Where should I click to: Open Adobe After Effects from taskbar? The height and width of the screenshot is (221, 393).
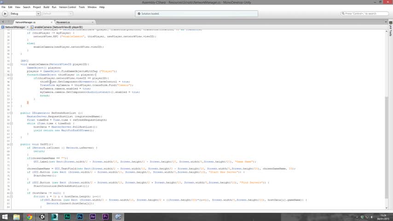tap(93, 217)
